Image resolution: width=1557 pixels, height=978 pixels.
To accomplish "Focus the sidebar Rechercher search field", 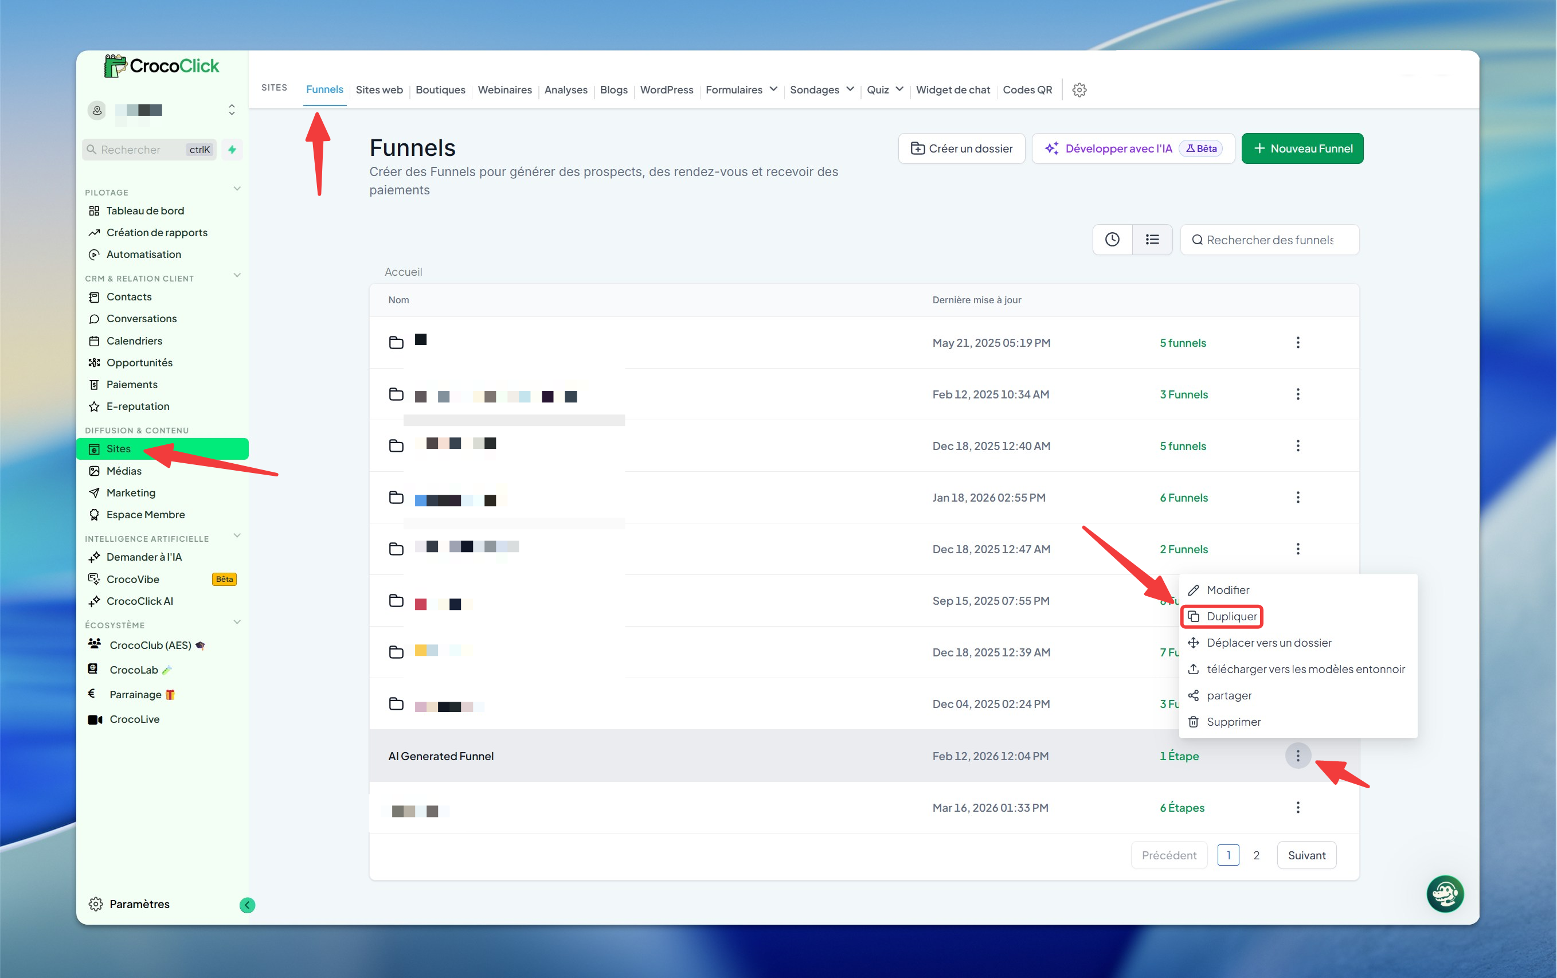I will 150,149.
